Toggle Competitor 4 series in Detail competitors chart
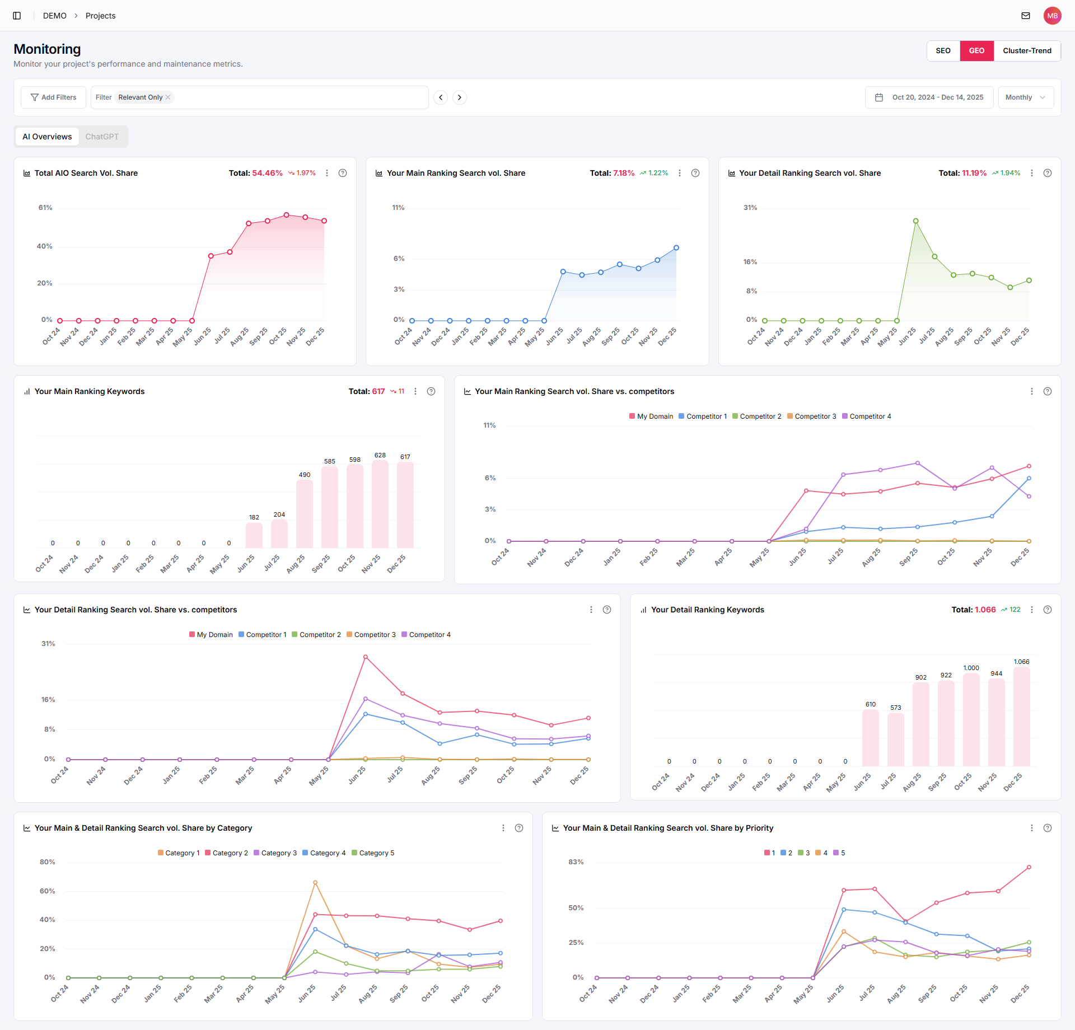 click(x=426, y=635)
